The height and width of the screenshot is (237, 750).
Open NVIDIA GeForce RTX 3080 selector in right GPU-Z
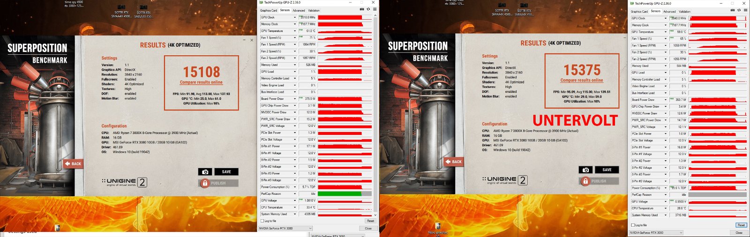(x=656, y=233)
